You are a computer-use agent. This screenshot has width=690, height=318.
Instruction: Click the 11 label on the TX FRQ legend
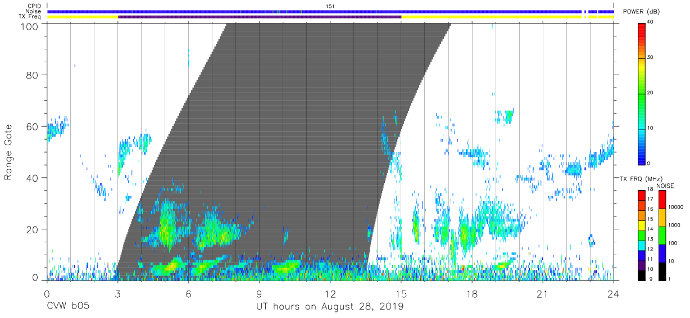(x=651, y=260)
